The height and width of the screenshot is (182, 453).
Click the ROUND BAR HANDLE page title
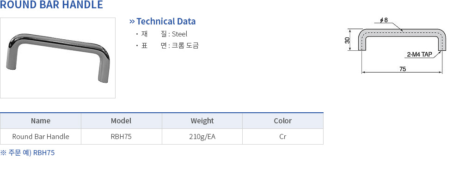51,5
